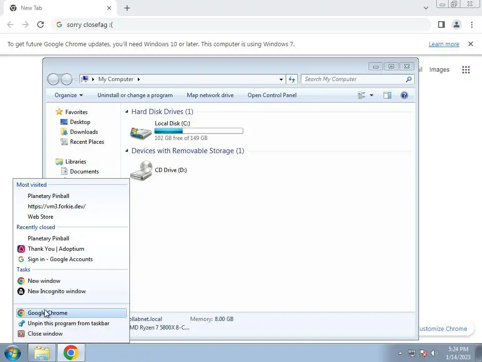Open Explorer address bar history dropdown
The image size is (482, 362).
pos(281,79)
